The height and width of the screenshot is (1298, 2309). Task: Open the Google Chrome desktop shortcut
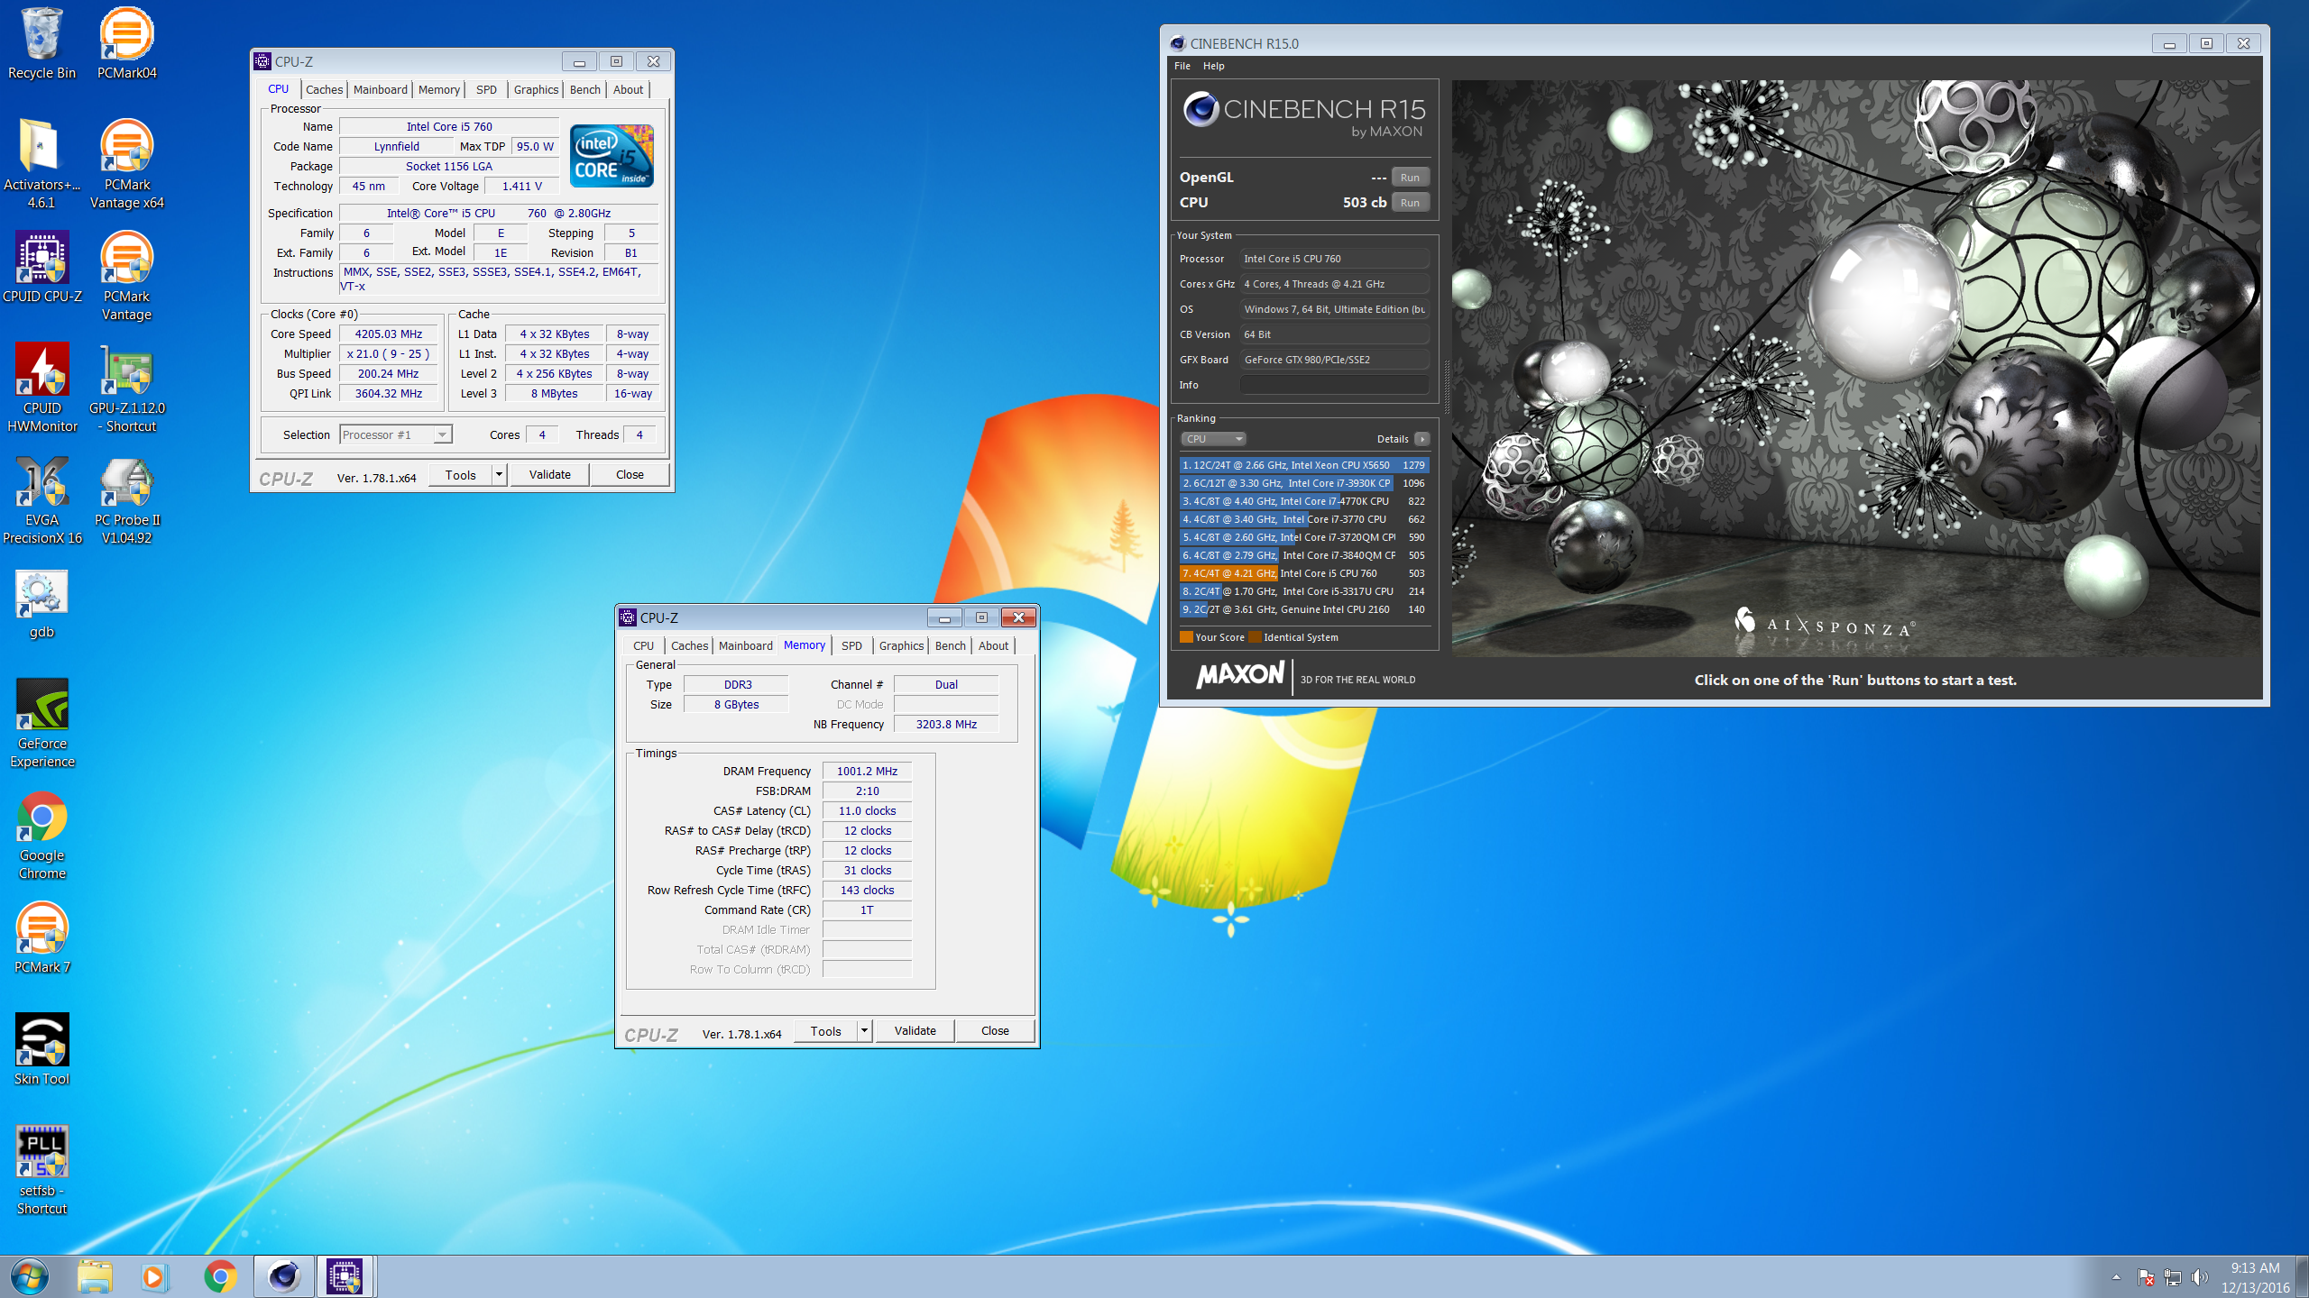pyautogui.click(x=41, y=835)
